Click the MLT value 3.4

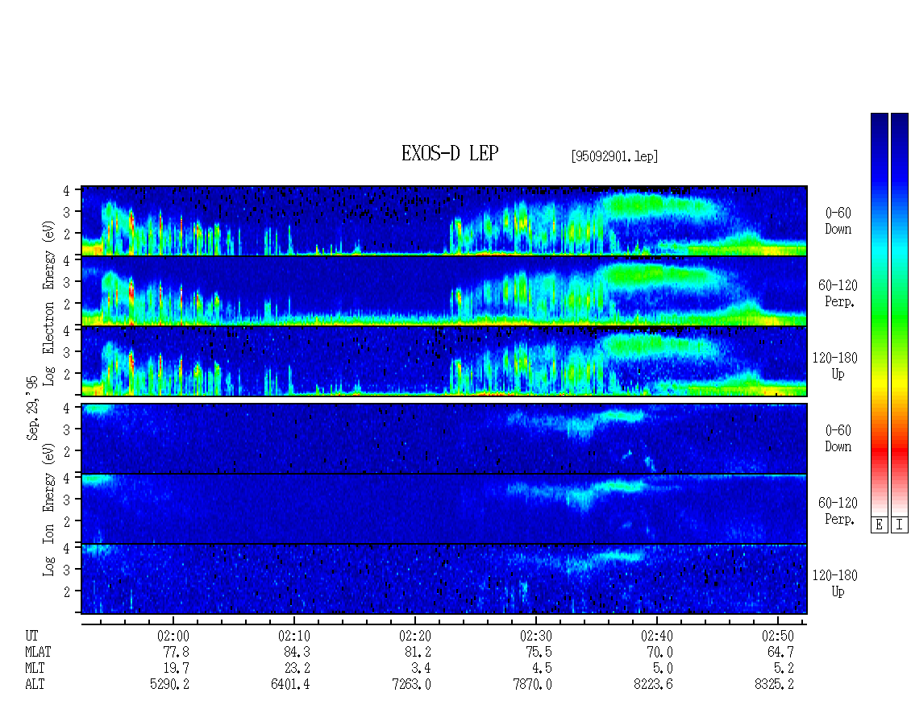pyautogui.click(x=422, y=669)
